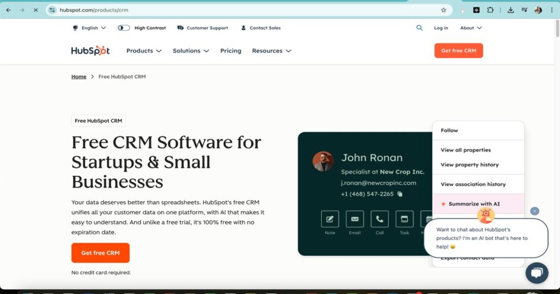This screenshot has width=560, height=294.
Task: Click Contact Sales link
Action: point(261,28)
